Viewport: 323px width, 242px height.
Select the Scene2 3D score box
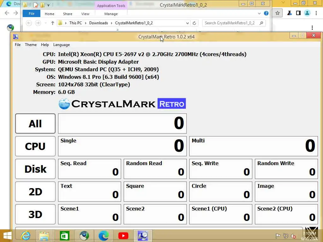pyautogui.click(x=155, y=214)
